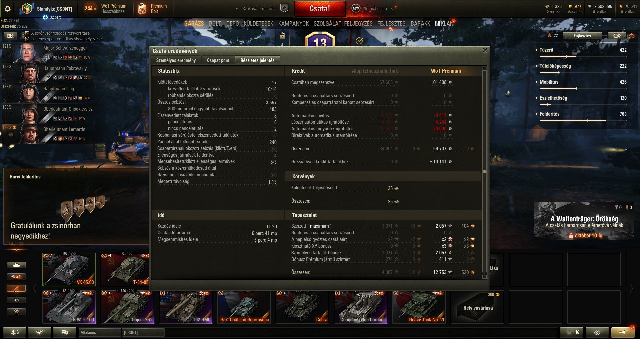Click the crew operations icon
Image resolution: width=640 pixels, height=339 pixels.
pos(10,36)
